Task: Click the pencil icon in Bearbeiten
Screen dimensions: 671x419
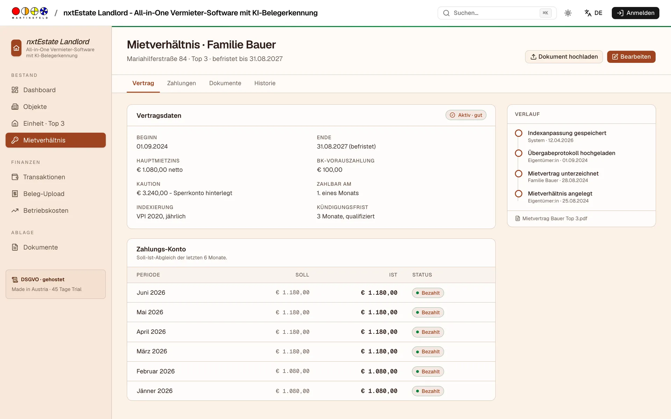Action: pyautogui.click(x=615, y=57)
